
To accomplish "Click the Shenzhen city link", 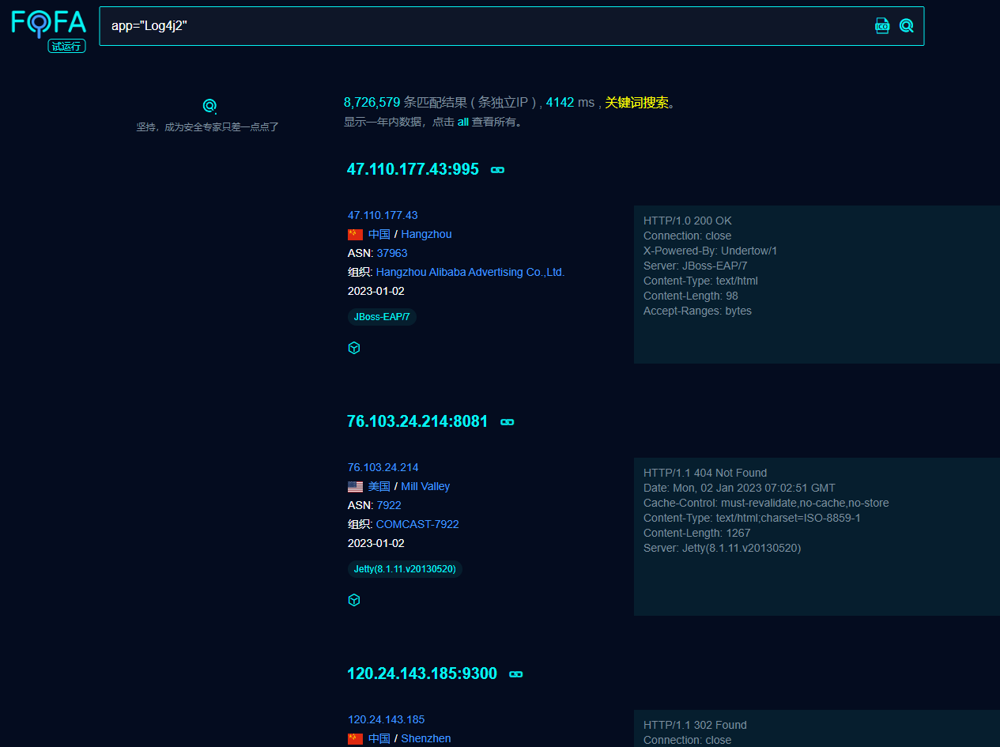I will (426, 738).
